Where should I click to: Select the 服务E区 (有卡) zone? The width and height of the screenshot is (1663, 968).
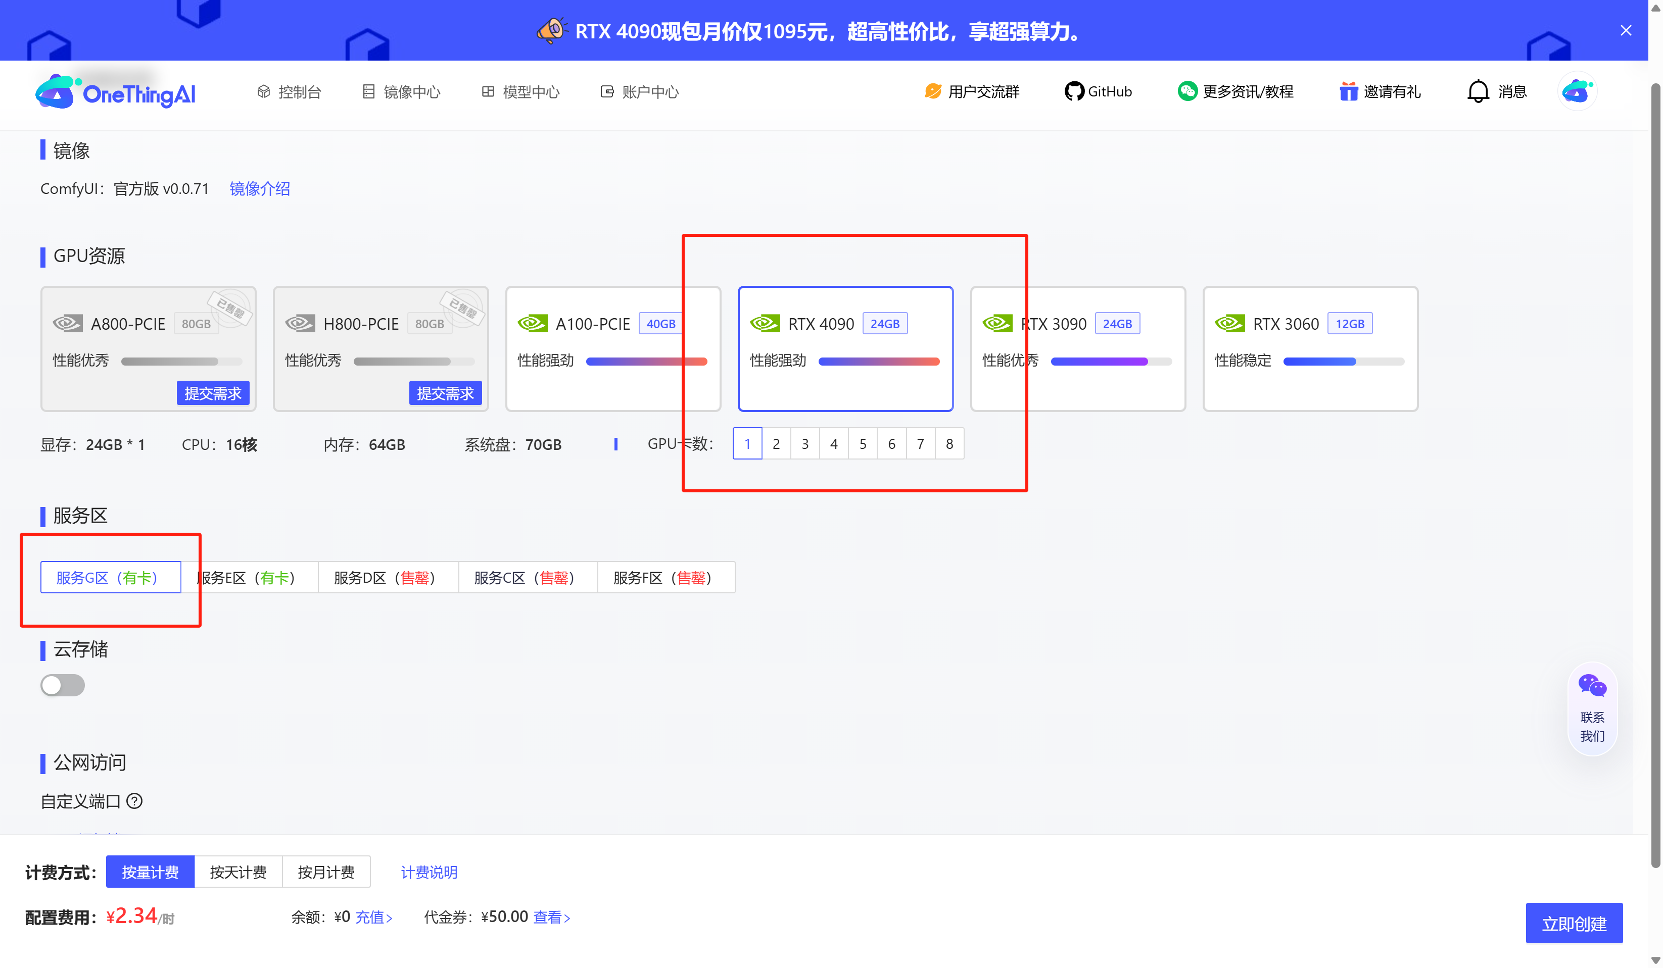250,578
